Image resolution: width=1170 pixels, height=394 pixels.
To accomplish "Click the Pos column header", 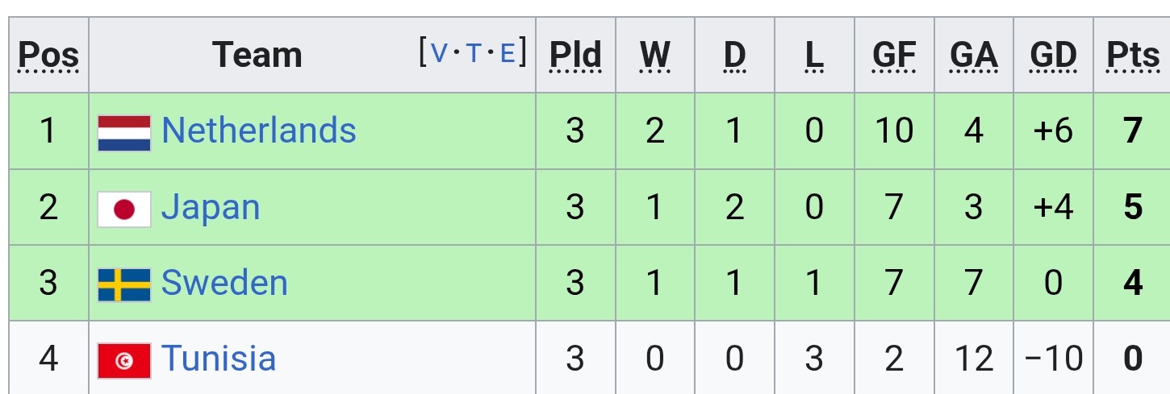I will pyautogui.click(x=48, y=56).
